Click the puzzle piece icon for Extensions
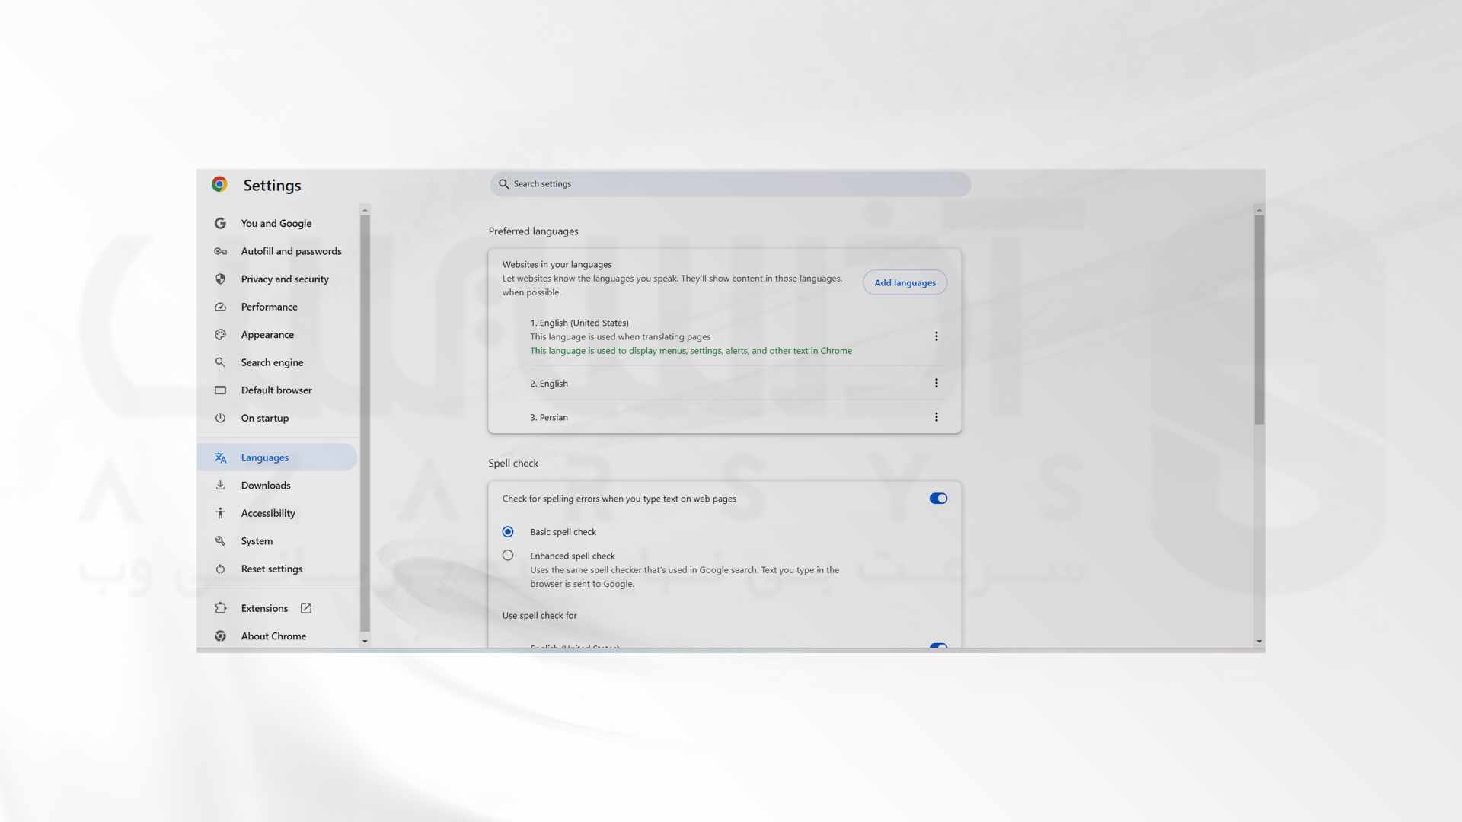 click(220, 608)
